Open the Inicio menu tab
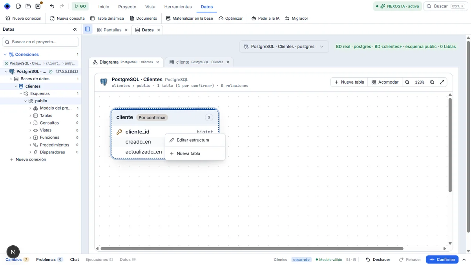Viewport: 471px width, 265px height. 104,7
